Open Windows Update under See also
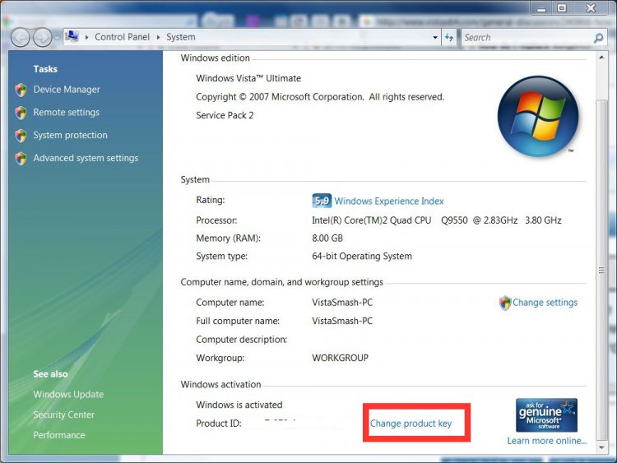Image resolution: width=617 pixels, height=463 pixels. coord(68,395)
